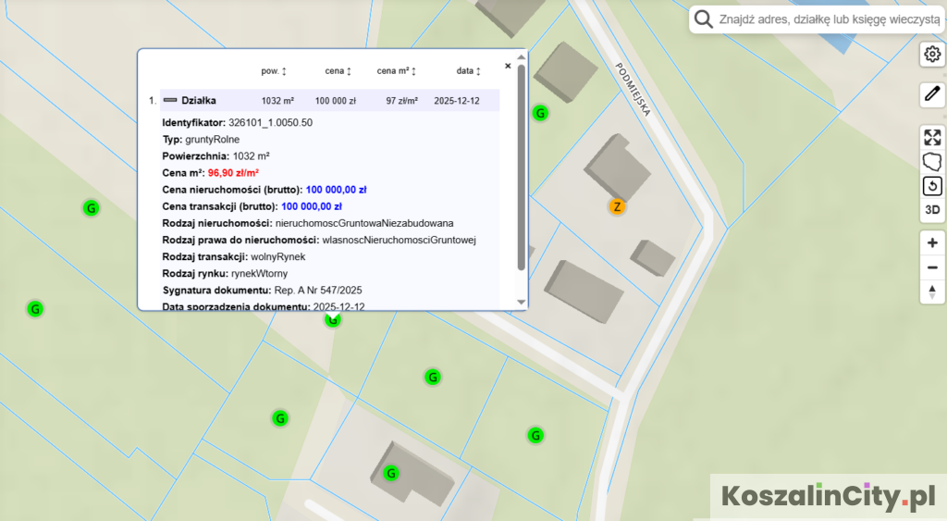Sort transactions by data column

click(x=469, y=71)
